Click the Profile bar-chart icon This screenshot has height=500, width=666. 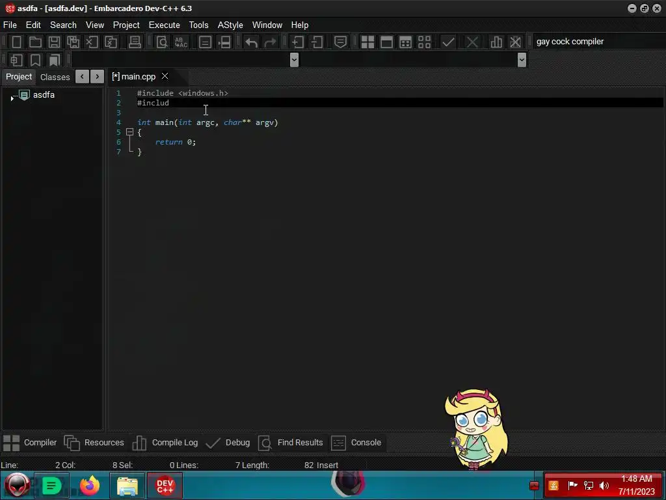pyautogui.click(x=496, y=42)
